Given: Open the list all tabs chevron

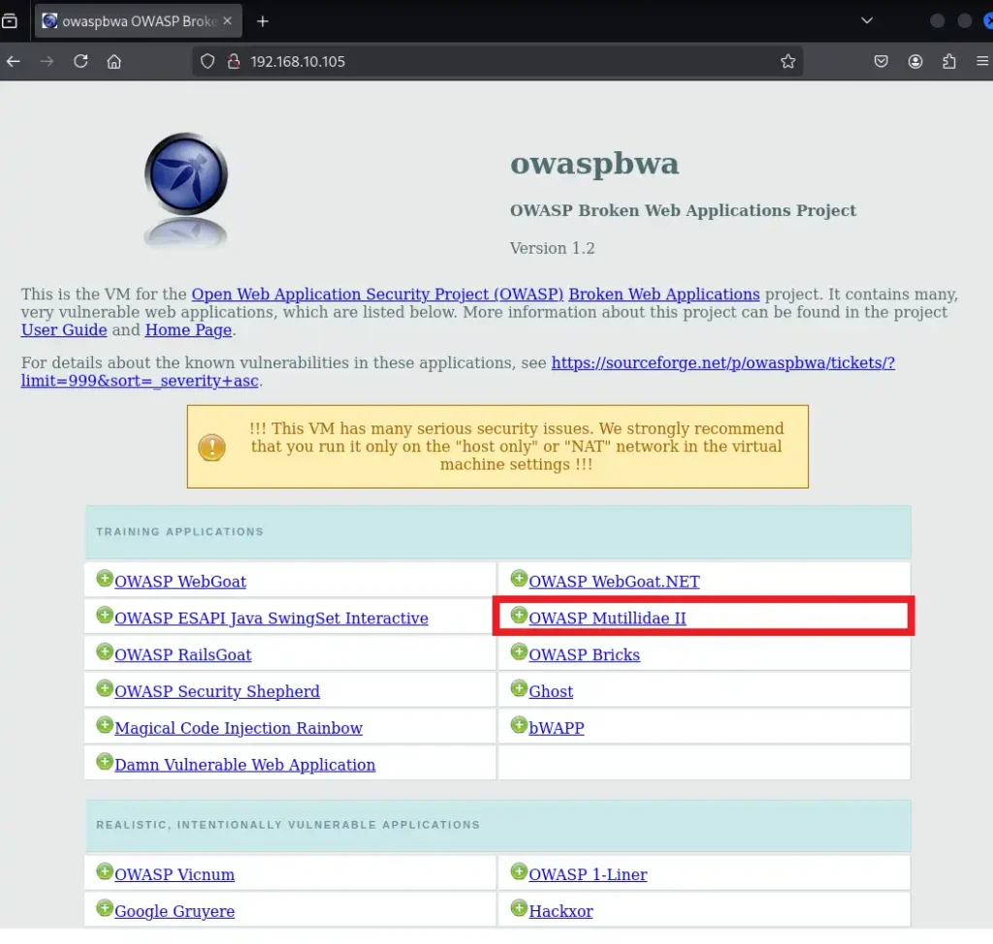Looking at the screenshot, I should [867, 21].
